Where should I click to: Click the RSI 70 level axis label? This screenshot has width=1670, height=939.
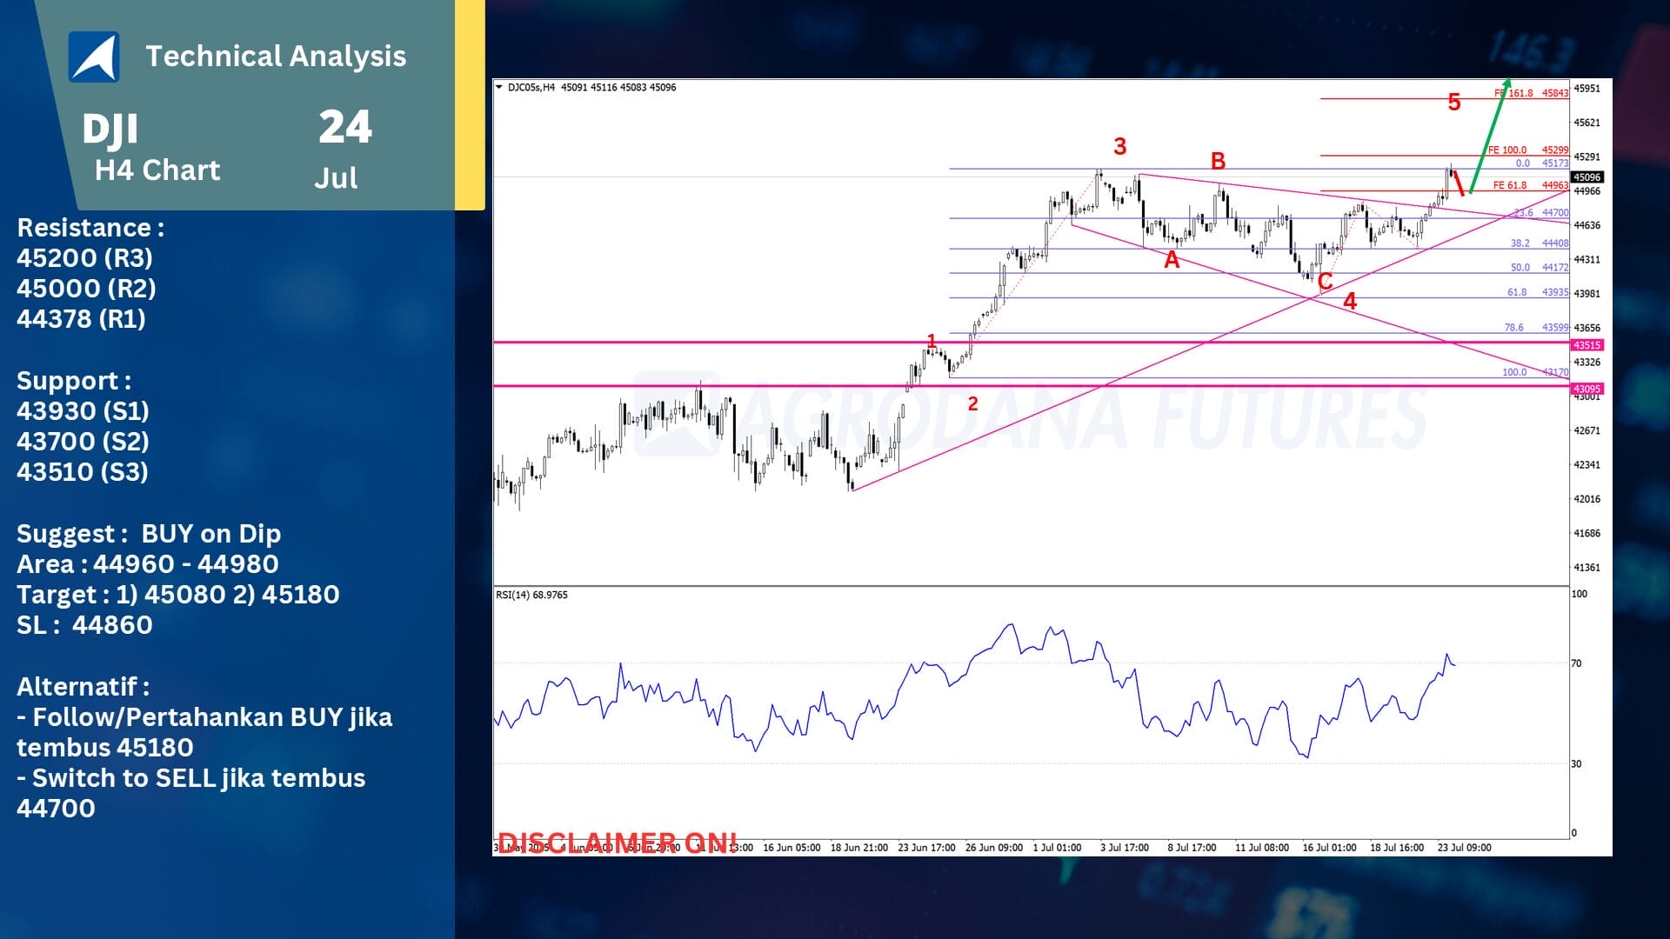[1576, 663]
